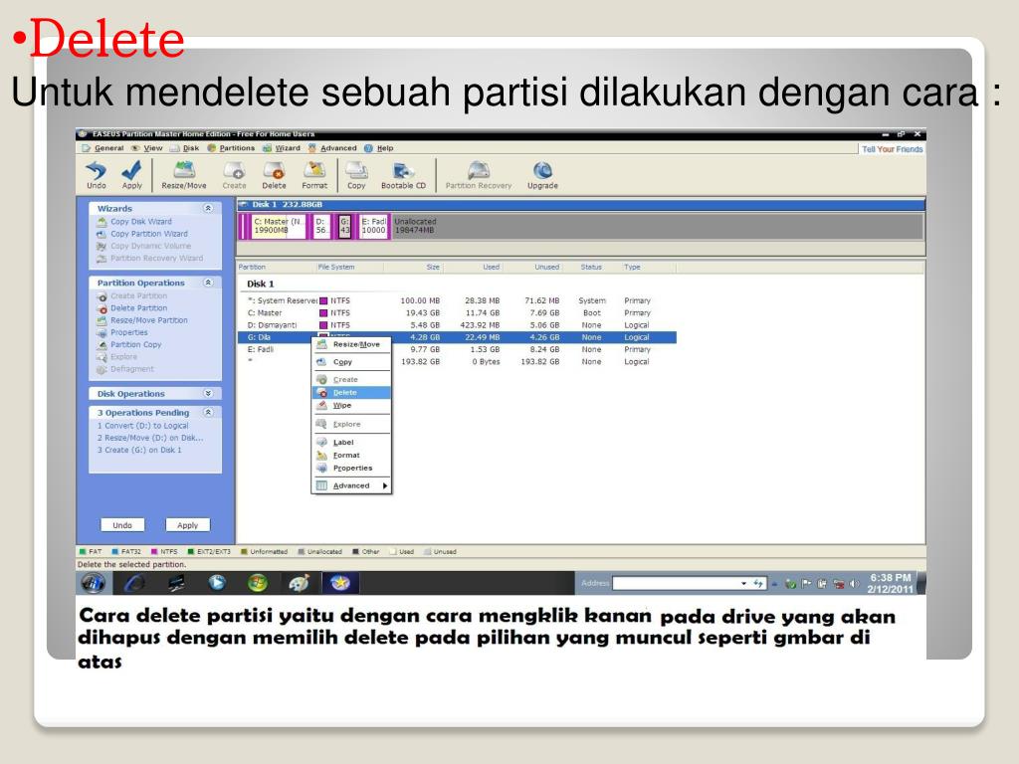This screenshot has width=1019, height=764.
Task: Click the File System column header
Action: coord(349,267)
